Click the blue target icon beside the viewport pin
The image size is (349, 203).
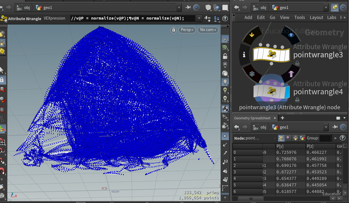tap(196, 8)
